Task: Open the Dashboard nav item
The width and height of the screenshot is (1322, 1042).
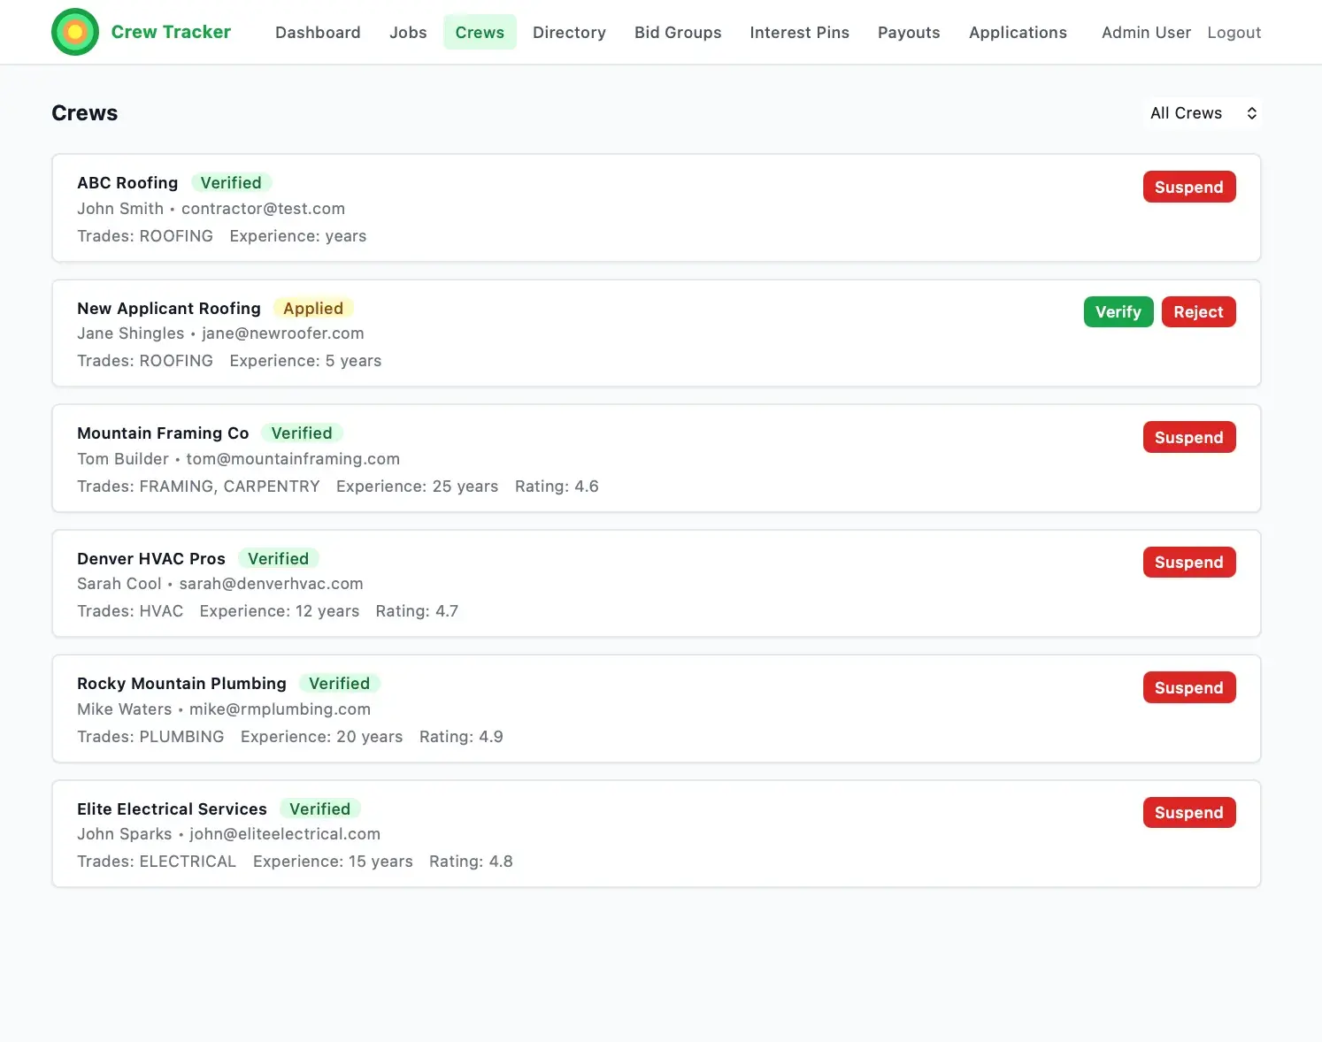Action: 318,33
